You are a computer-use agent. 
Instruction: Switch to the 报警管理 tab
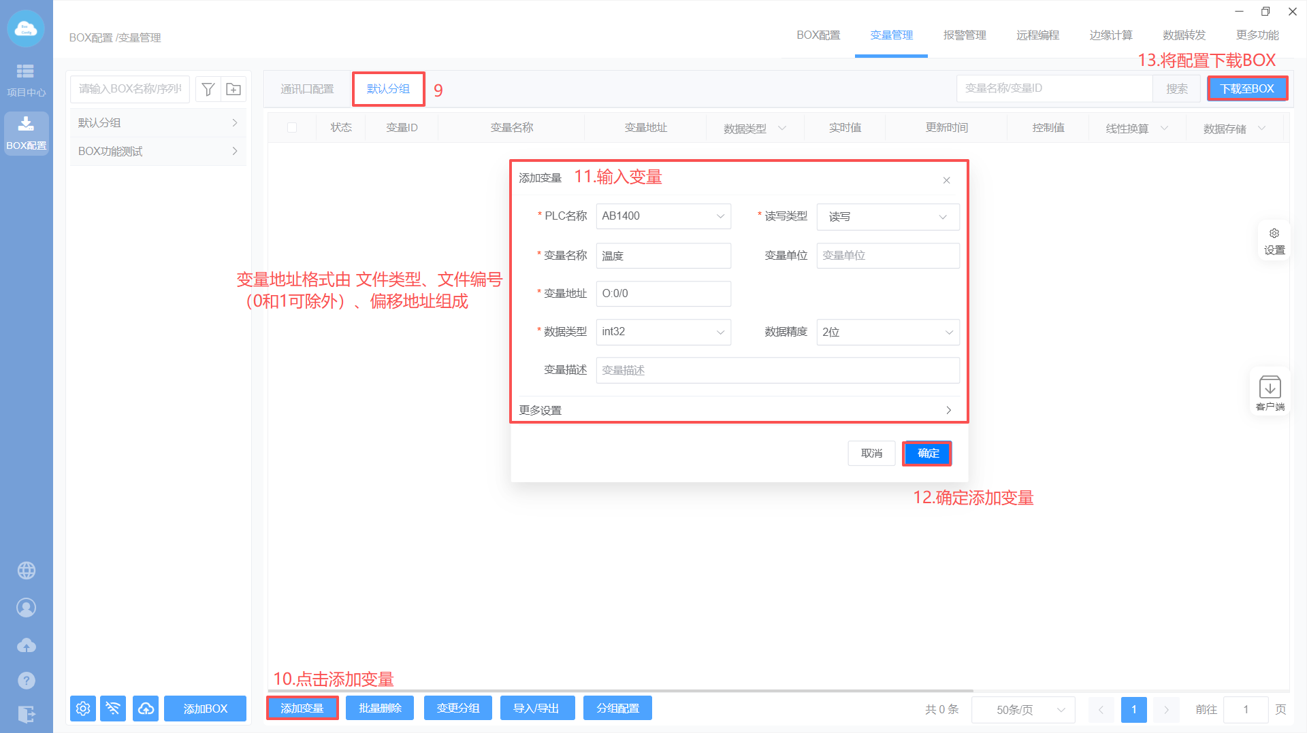click(964, 35)
